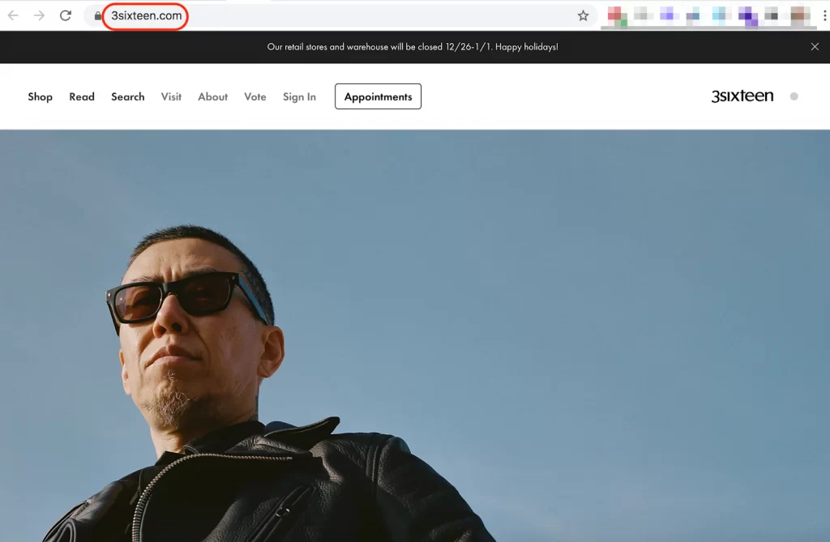Reload the page with the refresh icon
The image size is (830, 542).
[65, 15]
